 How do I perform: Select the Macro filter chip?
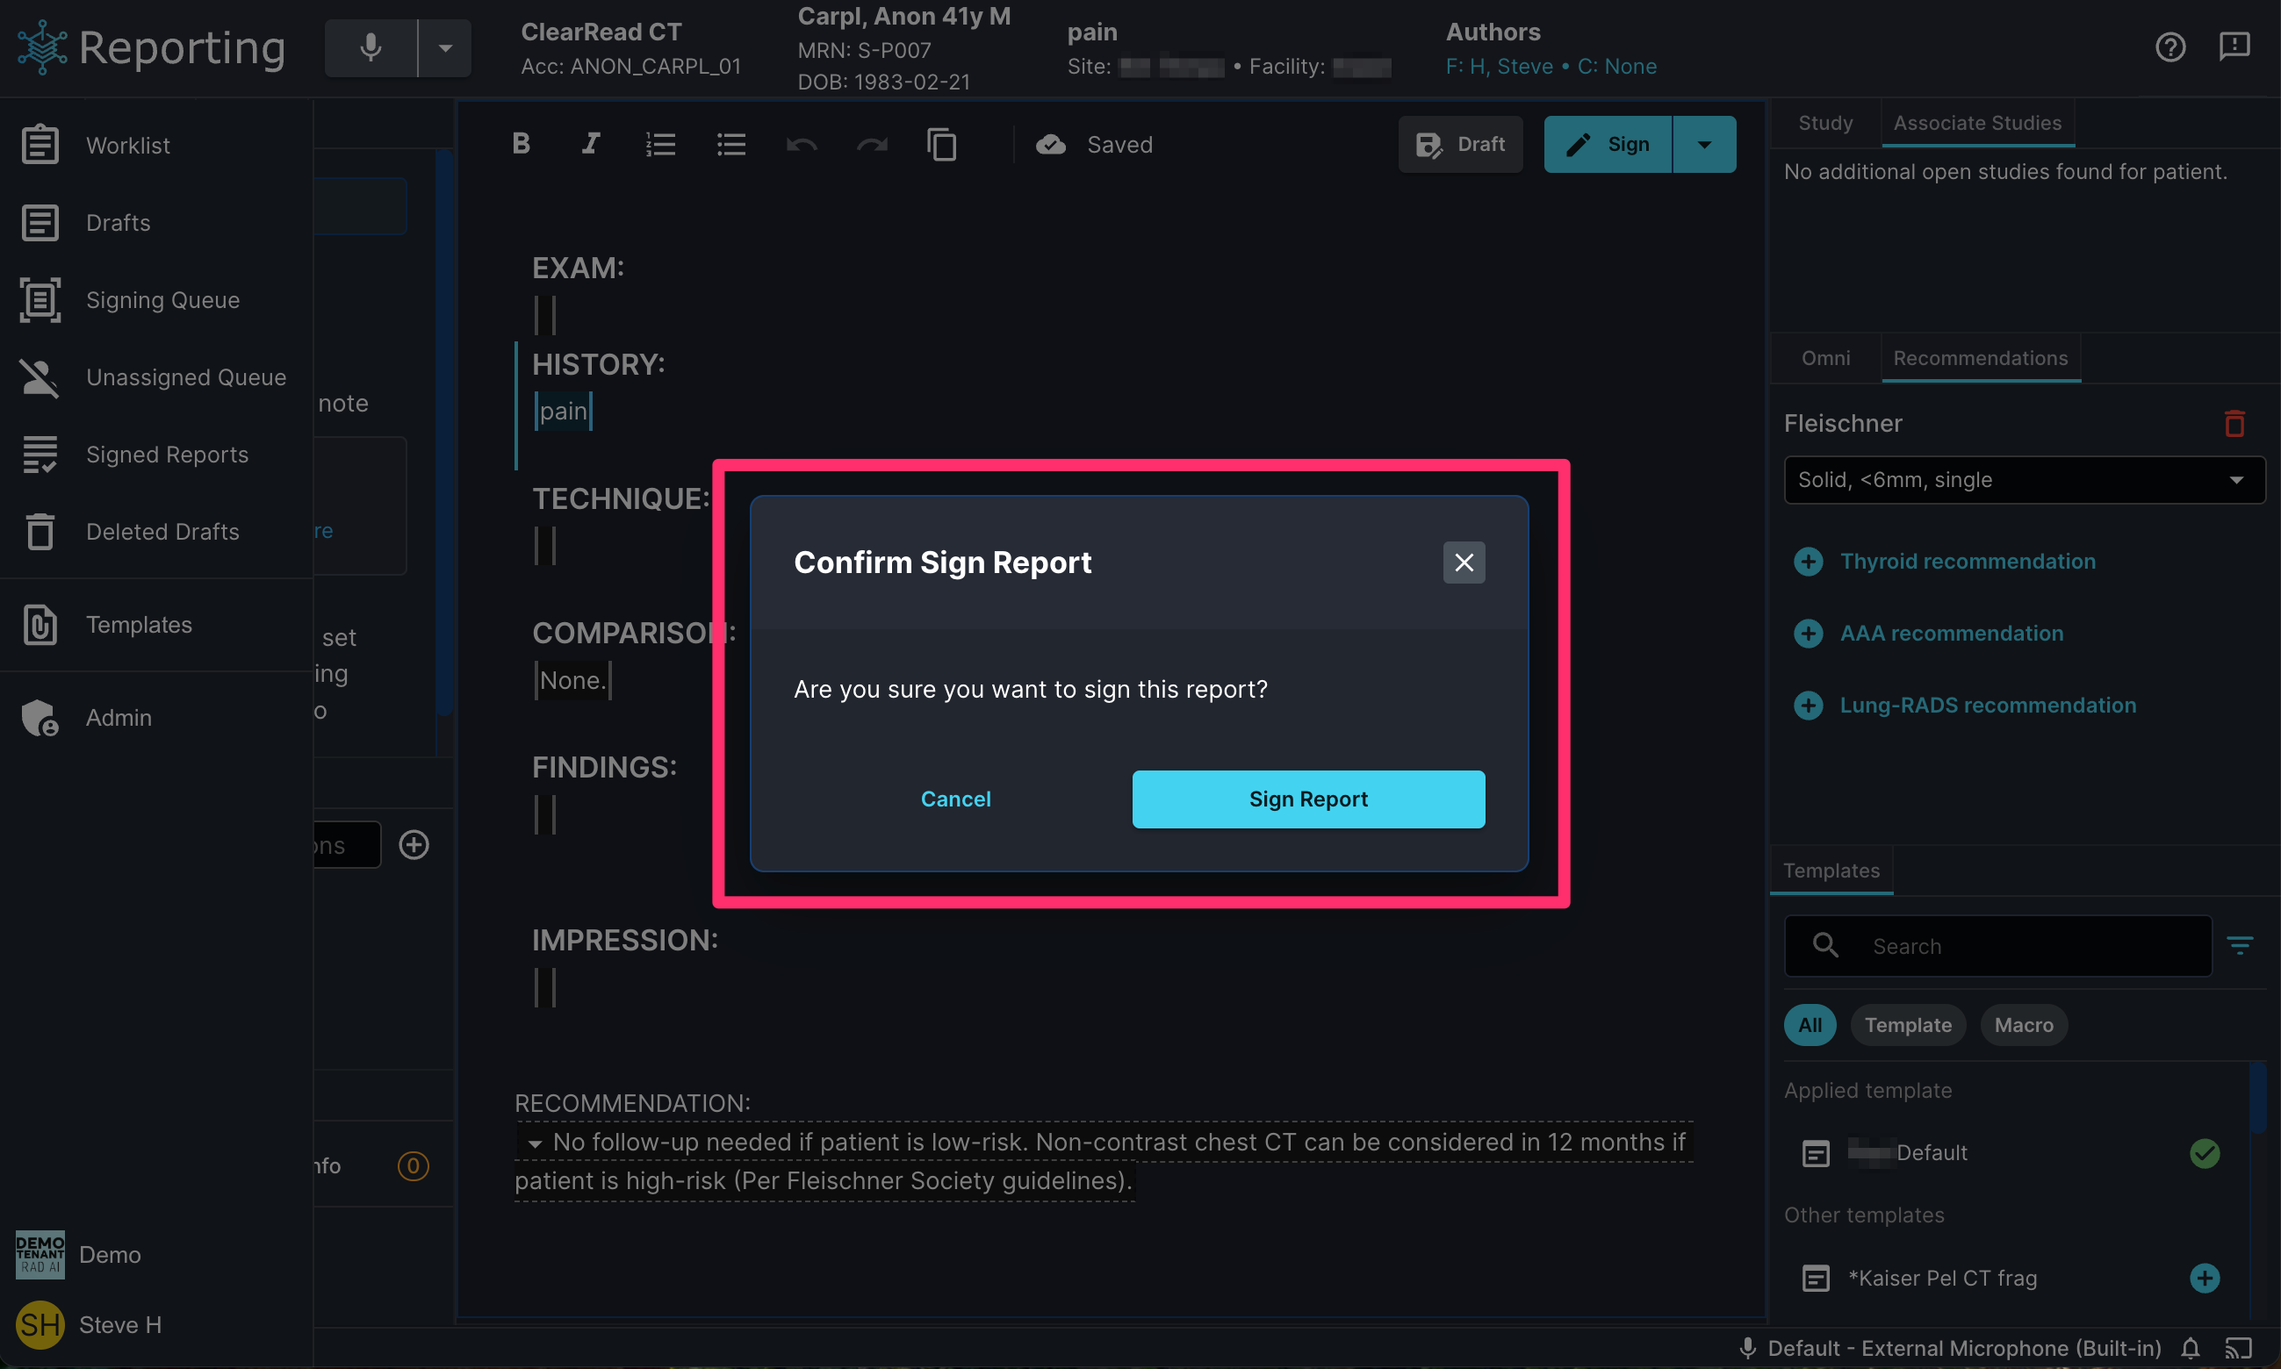coord(2023,1025)
